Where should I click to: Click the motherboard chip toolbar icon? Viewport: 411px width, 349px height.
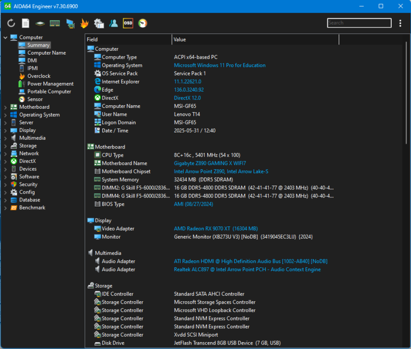coord(40,24)
